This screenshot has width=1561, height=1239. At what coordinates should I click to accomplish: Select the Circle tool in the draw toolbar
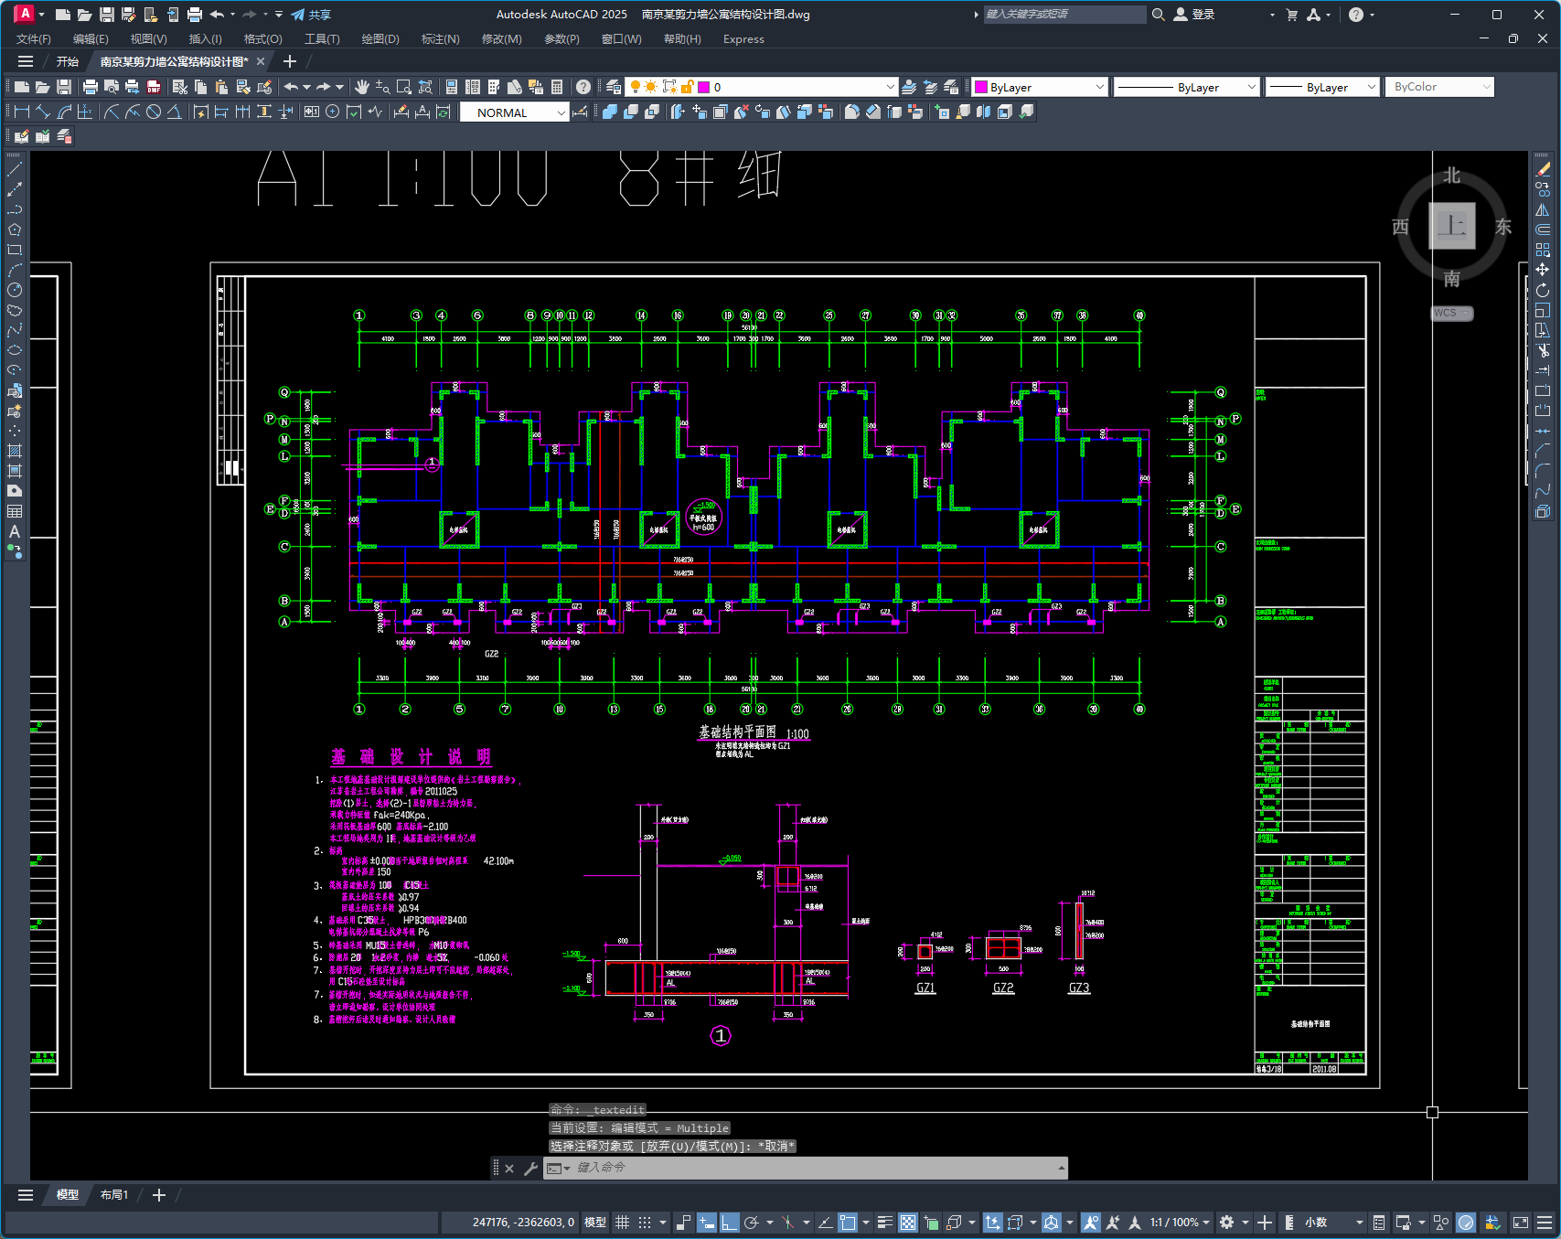[x=15, y=290]
